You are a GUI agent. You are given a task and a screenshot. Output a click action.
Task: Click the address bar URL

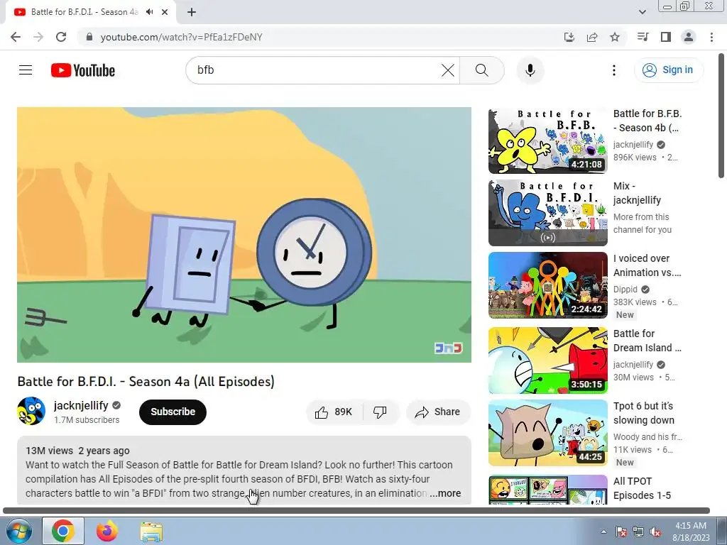pos(181,37)
